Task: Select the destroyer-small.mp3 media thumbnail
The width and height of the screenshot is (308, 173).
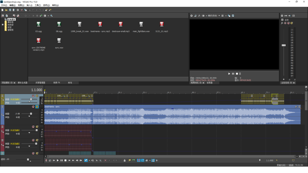Action: pos(121,24)
